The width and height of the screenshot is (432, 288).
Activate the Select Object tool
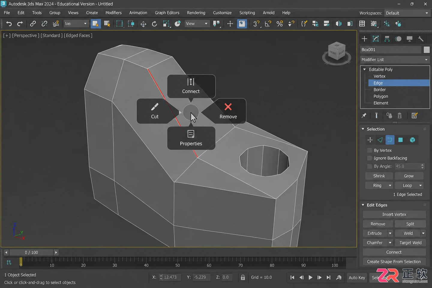pyautogui.click(x=96, y=24)
